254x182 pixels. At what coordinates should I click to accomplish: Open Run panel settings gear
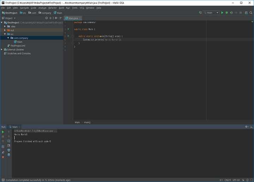(247, 127)
